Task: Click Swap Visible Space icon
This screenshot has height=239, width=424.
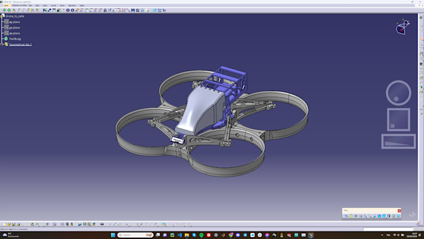Action: click(398, 216)
